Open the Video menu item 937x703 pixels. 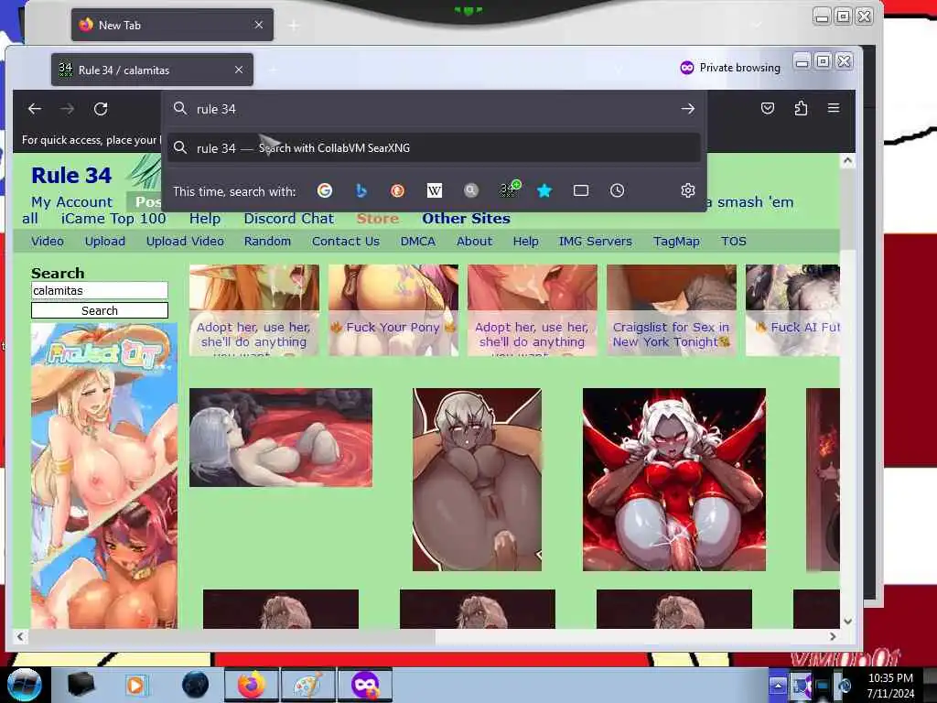[48, 242]
